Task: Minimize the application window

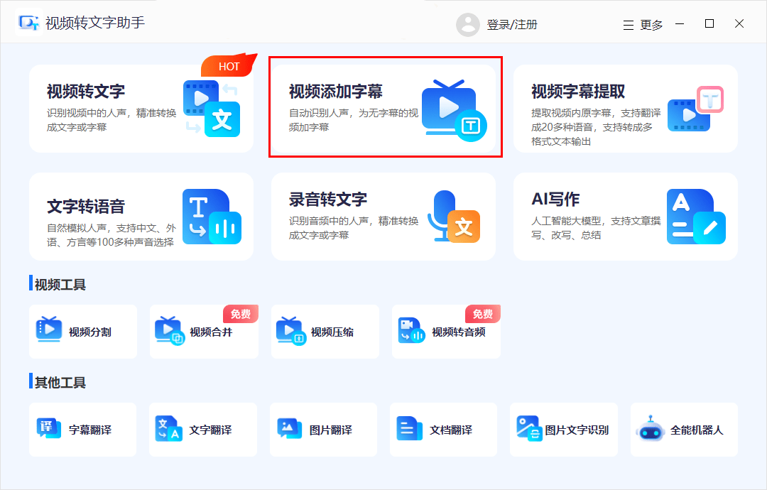Action: coord(680,23)
